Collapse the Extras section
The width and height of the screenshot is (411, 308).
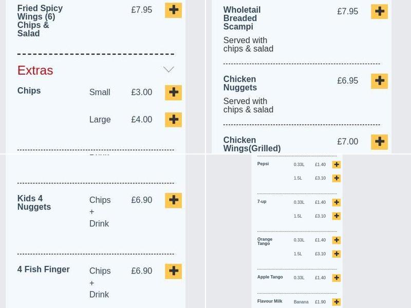(x=169, y=69)
